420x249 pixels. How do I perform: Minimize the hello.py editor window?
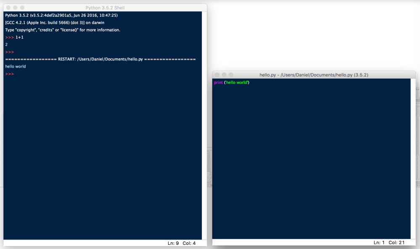point(224,75)
